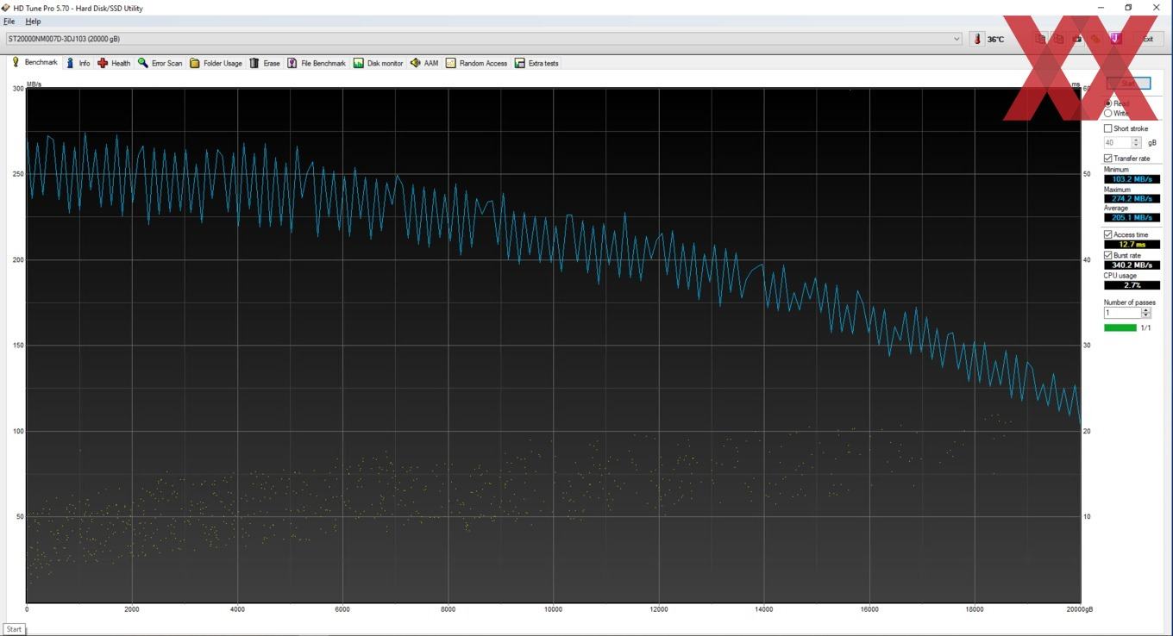Toggle the Burst rate checkbox
This screenshot has height=636, width=1173.
tap(1108, 255)
